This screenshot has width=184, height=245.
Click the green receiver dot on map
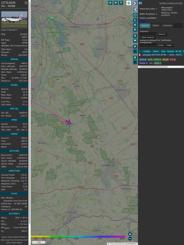[x=51, y=18]
